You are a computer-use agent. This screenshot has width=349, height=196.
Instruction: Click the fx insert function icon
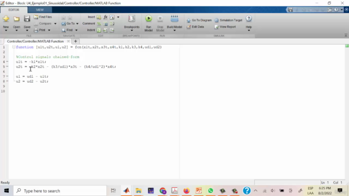(105, 17)
